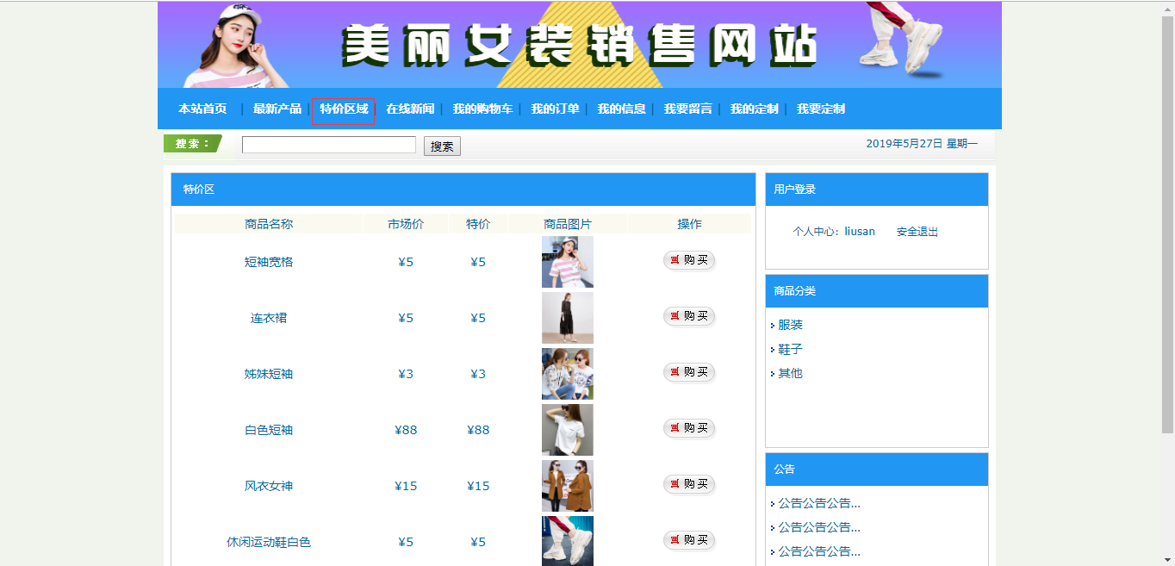This screenshot has width=1175, height=566.
Task: Open 姊妹短袖 product thumbnail
Action: [x=568, y=374]
